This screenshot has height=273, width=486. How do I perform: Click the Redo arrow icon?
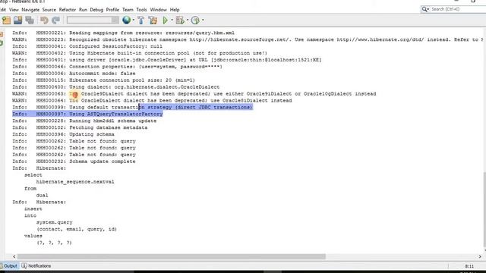coord(55,20)
